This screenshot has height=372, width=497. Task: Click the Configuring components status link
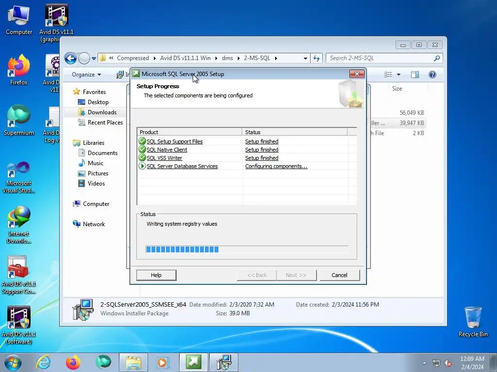pos(276,166)
